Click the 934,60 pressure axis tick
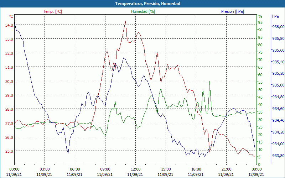The image size is (285, 178). click(x=278, y=109)
